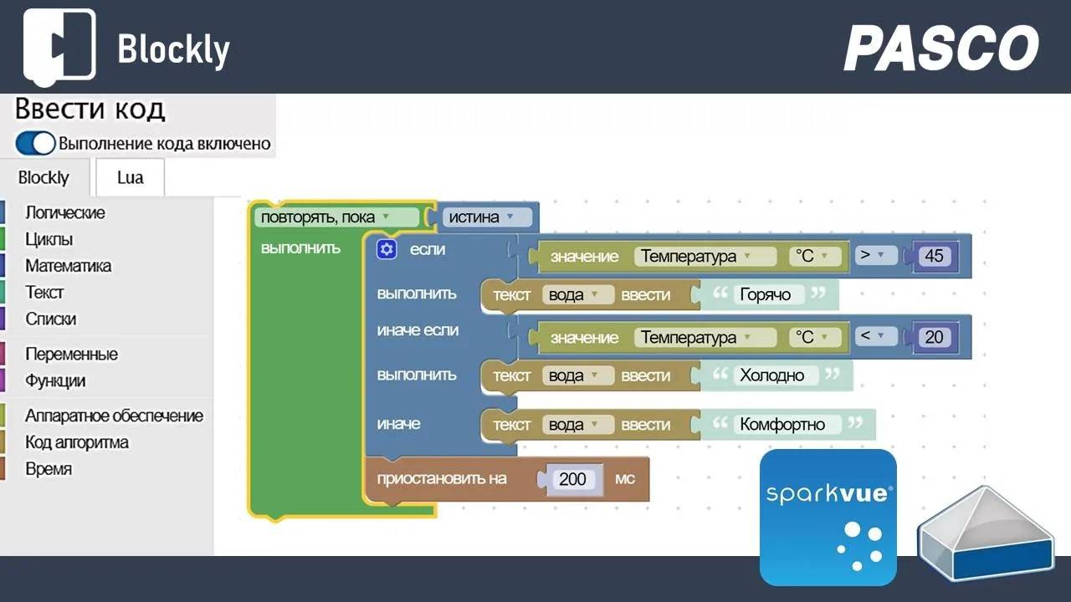Open the less-than operator dropdown
The height and width of the screenshot is (602, 1071).
tap(874, 337)
